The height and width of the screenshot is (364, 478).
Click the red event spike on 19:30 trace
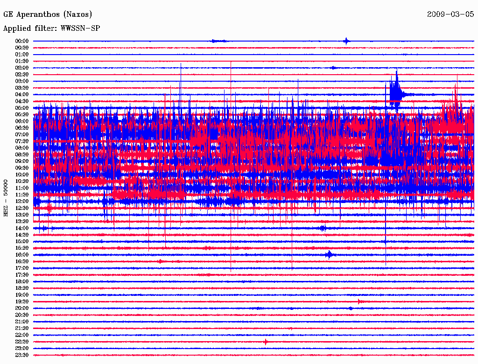pos(359,302)
